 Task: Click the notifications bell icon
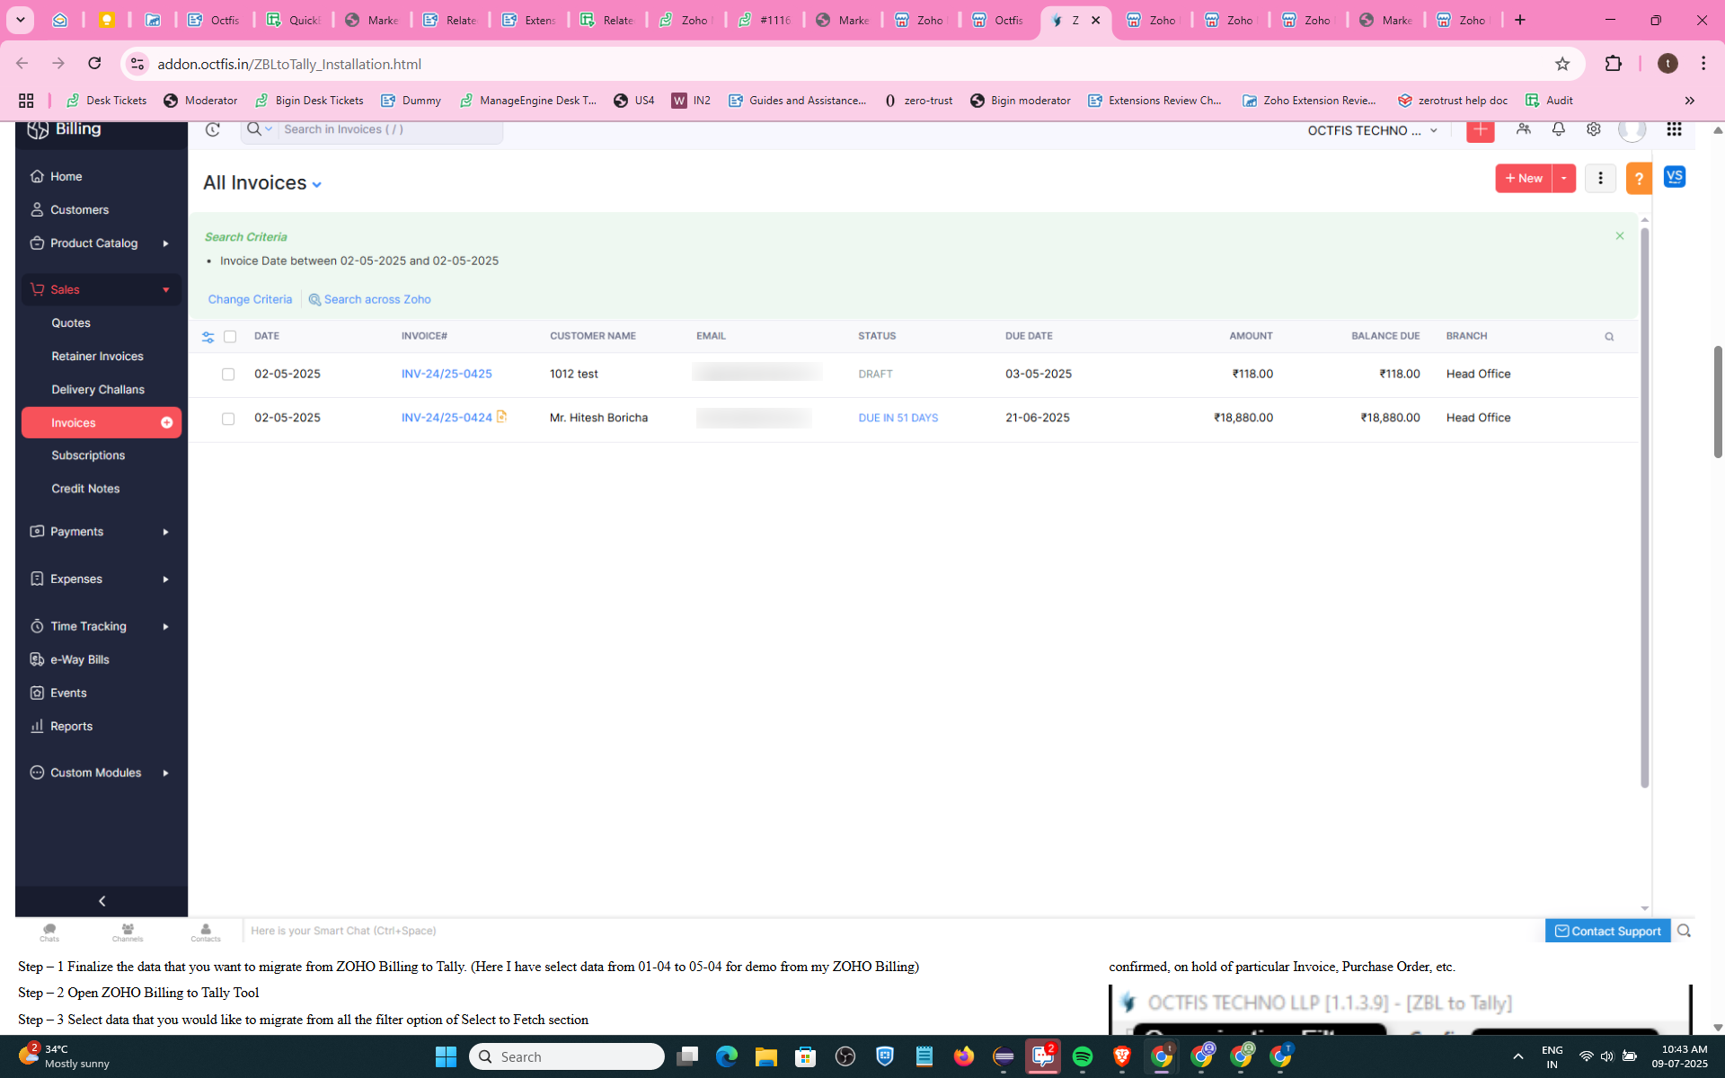pyautogui.click(x=1558, y=129)
